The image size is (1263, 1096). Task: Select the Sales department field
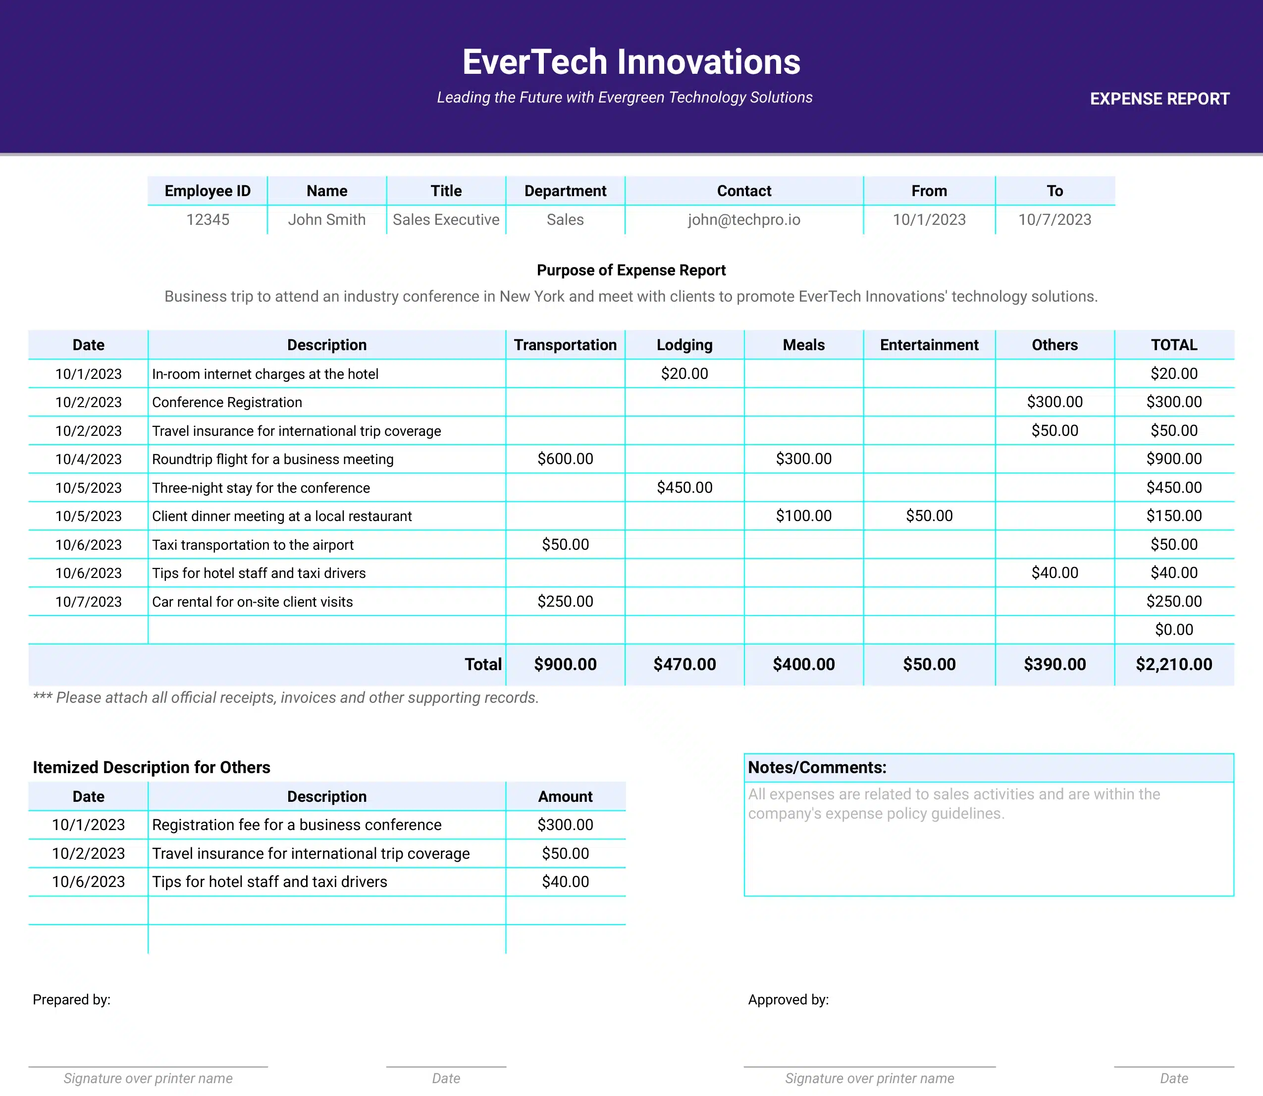tap(566, 221)
